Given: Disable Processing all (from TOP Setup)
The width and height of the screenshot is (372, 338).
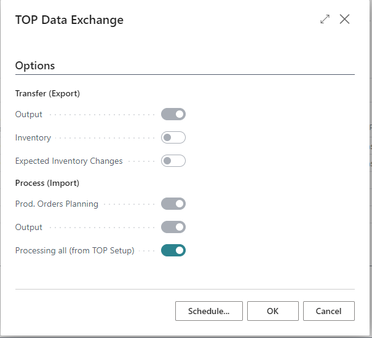Looking at the screenshot, I should [x=173, y=250].
